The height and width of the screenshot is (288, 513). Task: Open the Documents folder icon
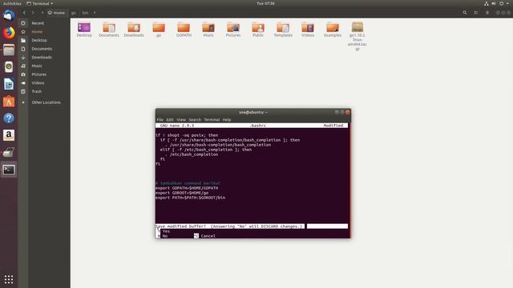pos(109,30)
